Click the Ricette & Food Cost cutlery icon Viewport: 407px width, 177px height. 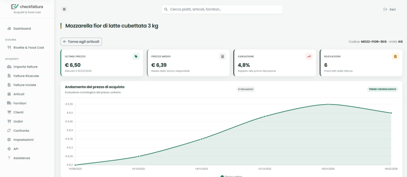[9, 48]
